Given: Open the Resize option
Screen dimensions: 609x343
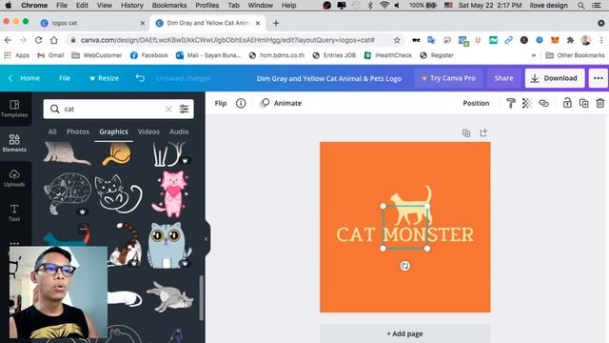Looking at the screenshot, I should click(x=104, y=78).
